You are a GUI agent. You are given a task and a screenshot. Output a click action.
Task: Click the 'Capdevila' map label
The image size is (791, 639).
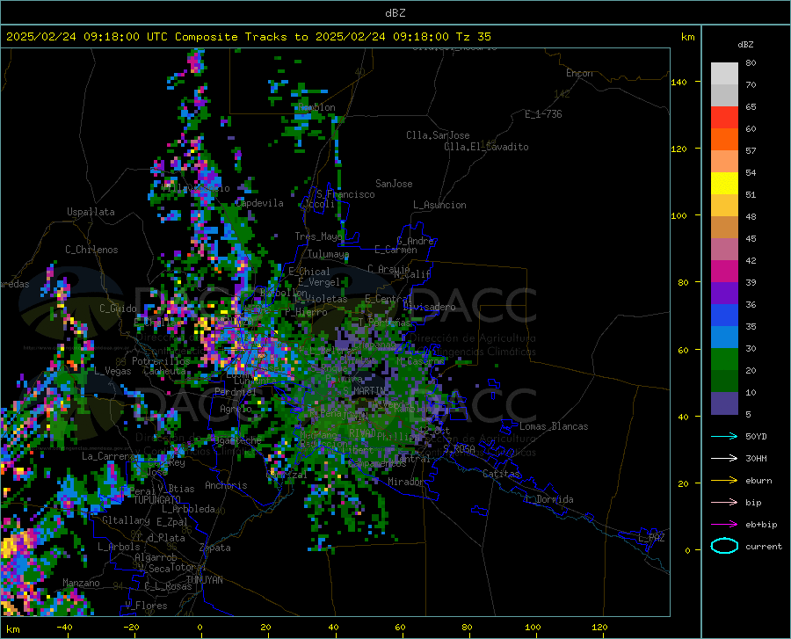pyautogui.click(x=259, y=203)
